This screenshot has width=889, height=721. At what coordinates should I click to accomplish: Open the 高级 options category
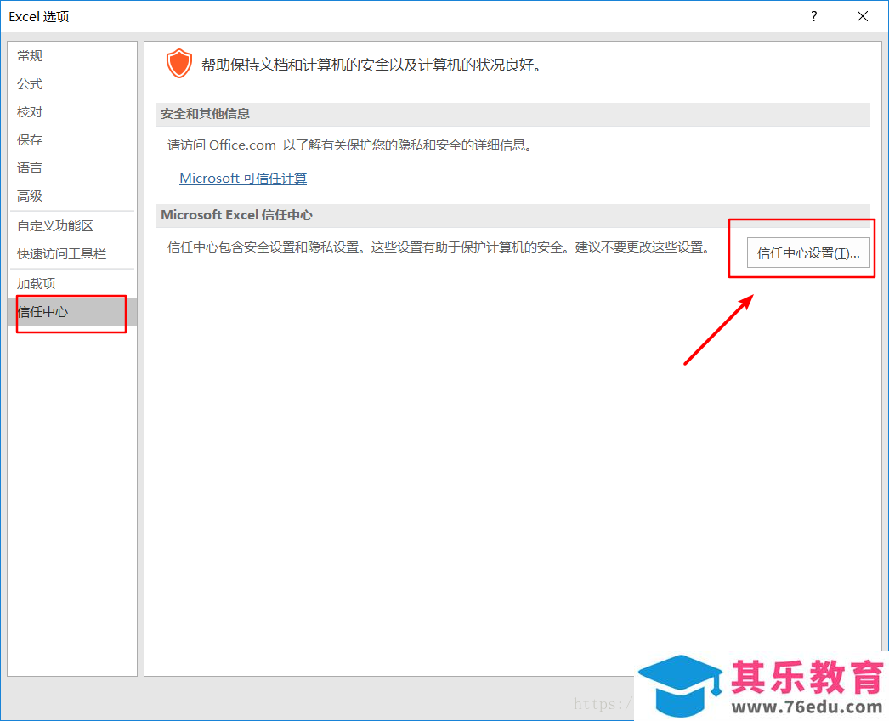pos(72,196)
